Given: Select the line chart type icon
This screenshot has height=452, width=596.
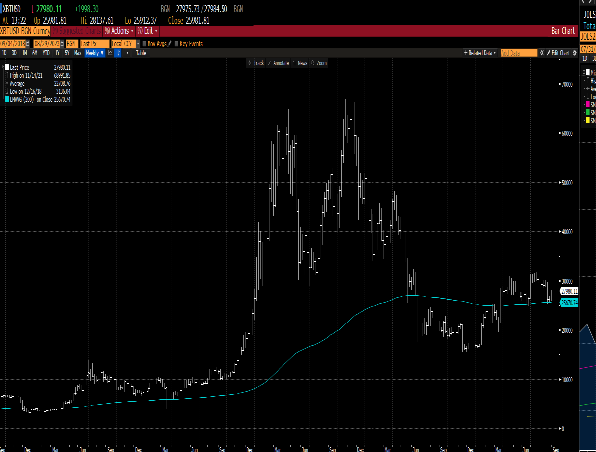Looking at the screenshot, I should pos(110,53).
